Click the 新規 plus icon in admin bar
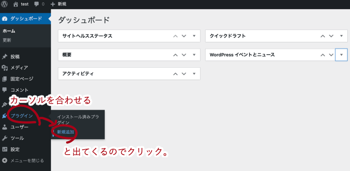Viewport: 350px width, 171px height. click(x=53, y=4)
